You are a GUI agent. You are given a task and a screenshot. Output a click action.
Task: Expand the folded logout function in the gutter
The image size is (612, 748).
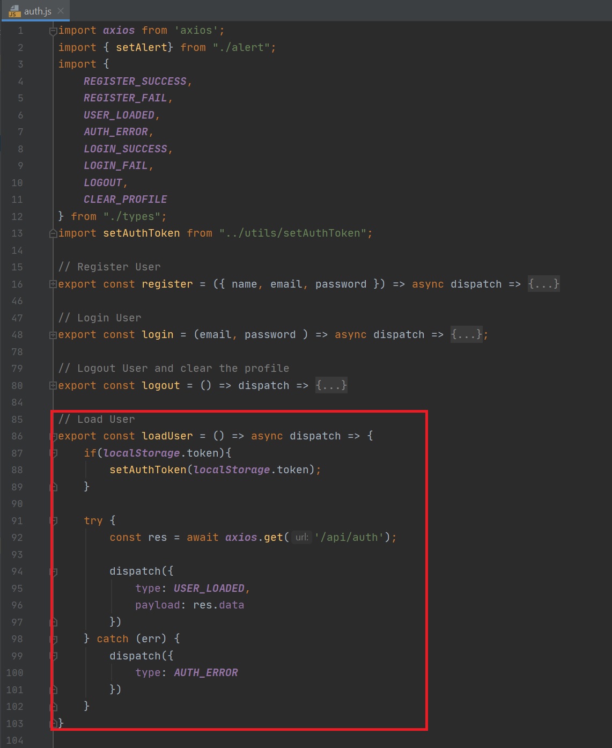pyautogui.click(x=53, y=386)
